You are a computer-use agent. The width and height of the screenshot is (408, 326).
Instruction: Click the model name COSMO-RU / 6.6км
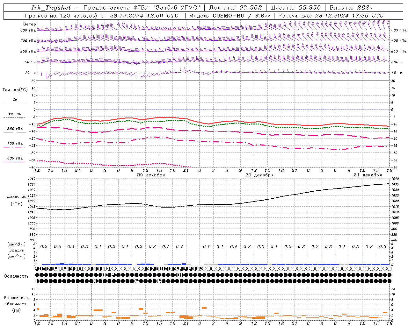pyautogui.click(x=242, y=16)
